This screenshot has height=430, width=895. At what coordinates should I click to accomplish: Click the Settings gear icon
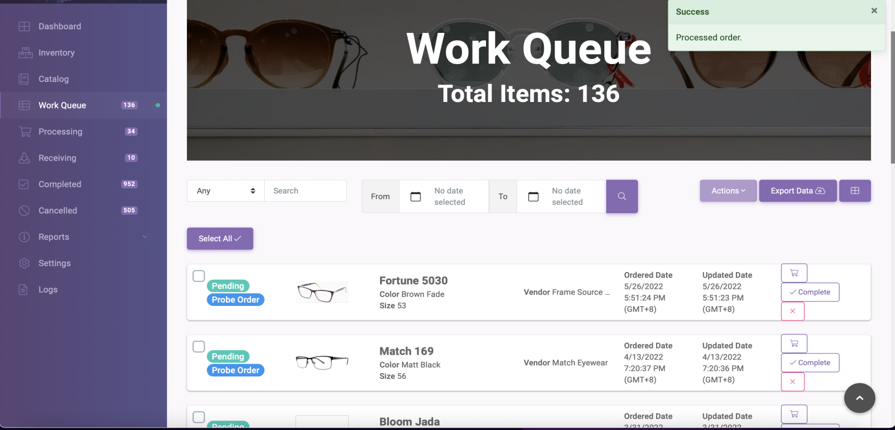(x=24, y=263)
